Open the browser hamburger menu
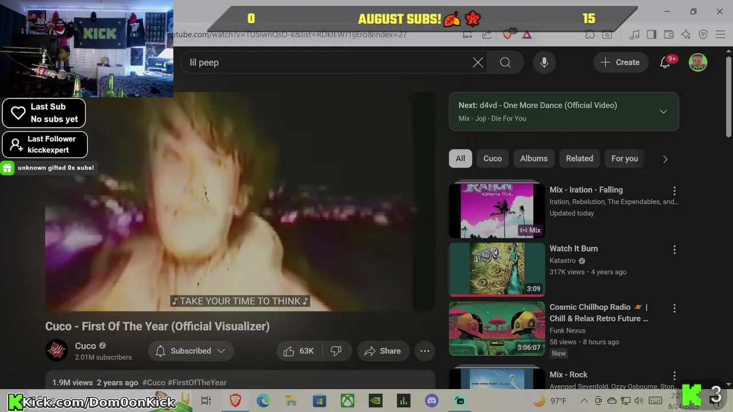Screen dimensions: 733x412 [x=720, y=34]
